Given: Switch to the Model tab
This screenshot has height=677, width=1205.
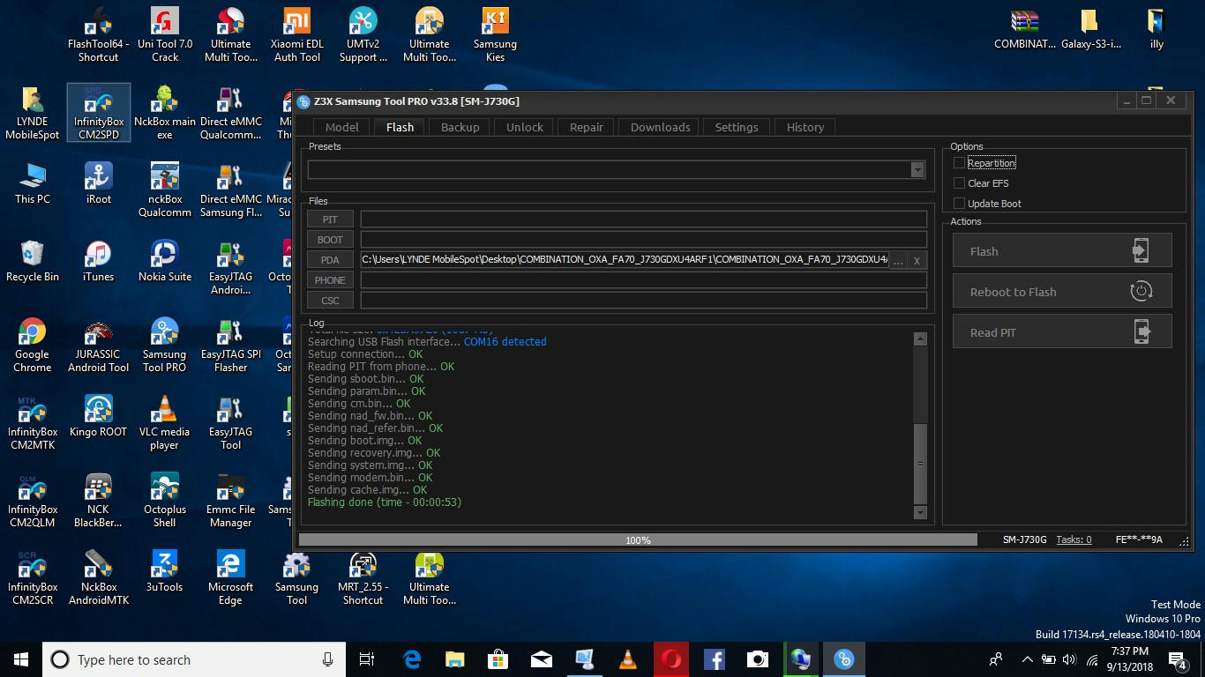Looking at the screenshot, I should click(x=342, y=127).
